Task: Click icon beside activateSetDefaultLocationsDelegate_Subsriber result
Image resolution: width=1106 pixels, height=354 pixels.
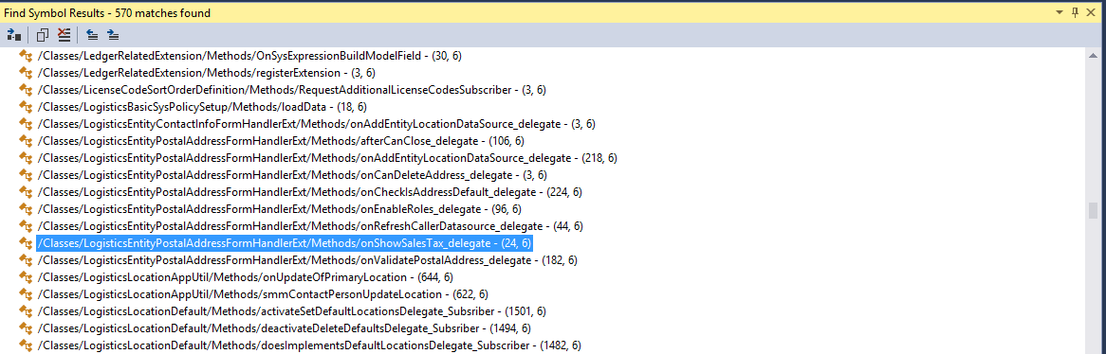Action: pyautogui.click(x=27, y=311)
